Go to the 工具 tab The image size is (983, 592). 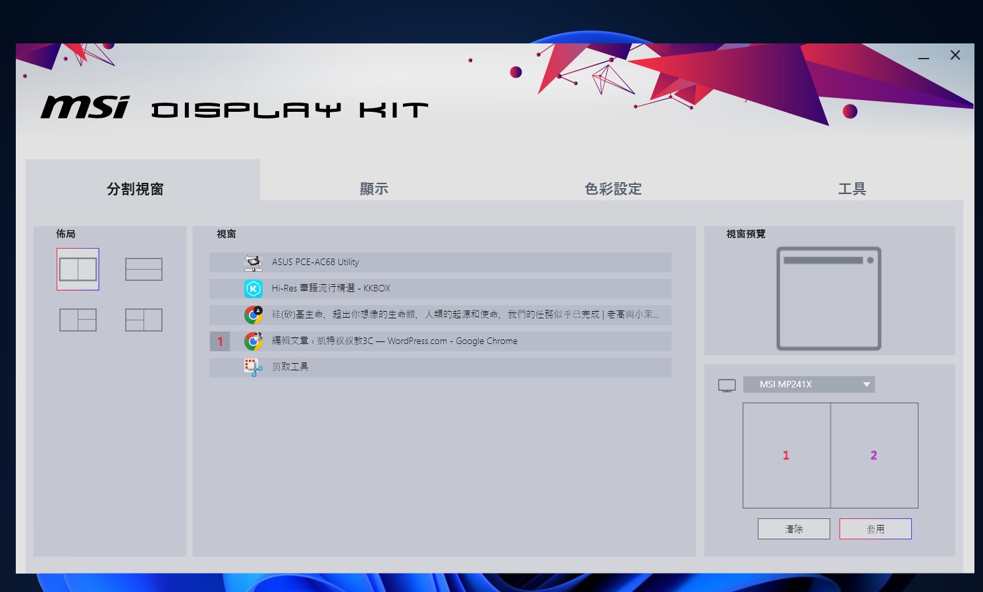click(852, 189)
